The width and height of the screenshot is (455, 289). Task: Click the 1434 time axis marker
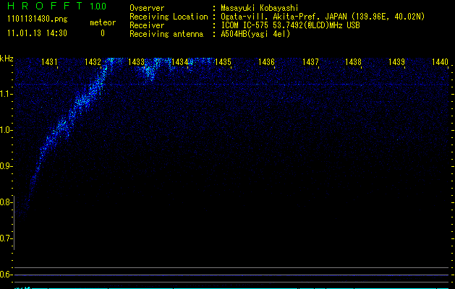[x=179, y=61]
